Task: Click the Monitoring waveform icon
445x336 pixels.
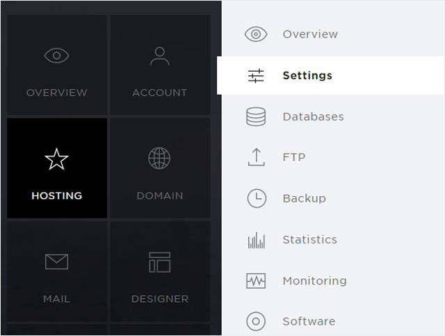Action: point(256,281)
